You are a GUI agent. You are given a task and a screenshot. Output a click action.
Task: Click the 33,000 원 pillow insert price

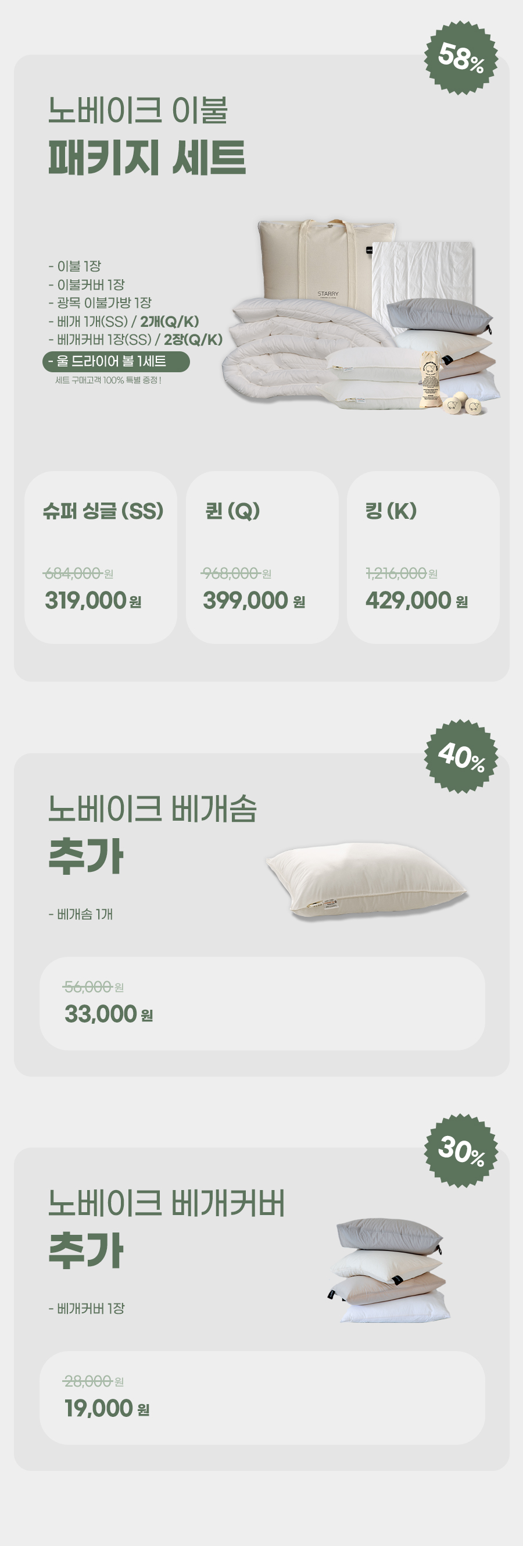click(x=109, y=1014)
